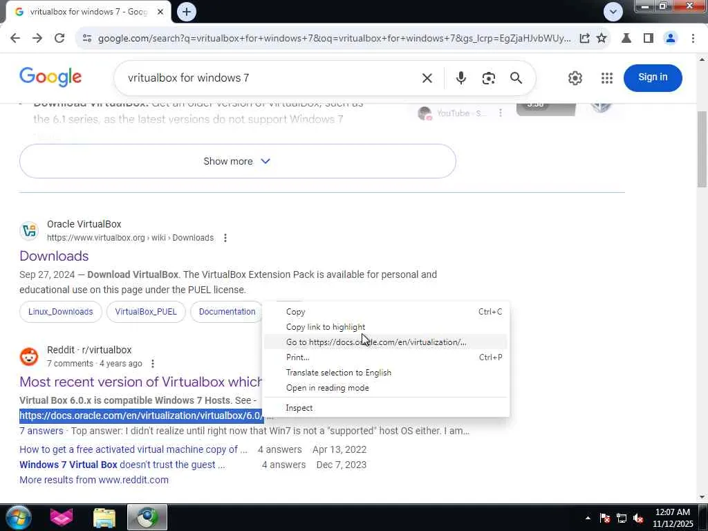Expand results with Show more
708x531 pixels.
pos(238,161)
